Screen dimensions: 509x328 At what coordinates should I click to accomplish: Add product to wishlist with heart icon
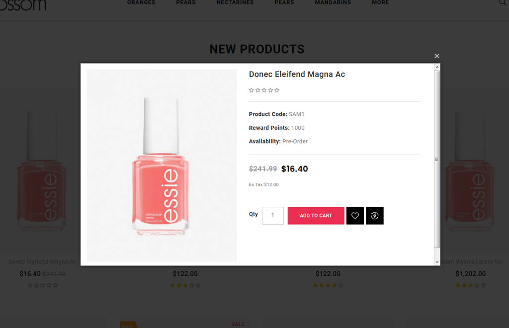pos(355,215)
